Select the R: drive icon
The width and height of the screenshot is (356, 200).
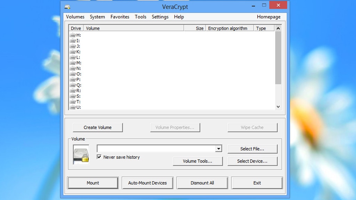[x=73, y=91]
